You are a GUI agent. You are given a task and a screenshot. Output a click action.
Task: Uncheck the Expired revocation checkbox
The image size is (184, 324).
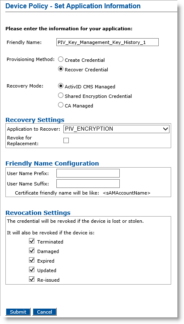coord(32,260)
